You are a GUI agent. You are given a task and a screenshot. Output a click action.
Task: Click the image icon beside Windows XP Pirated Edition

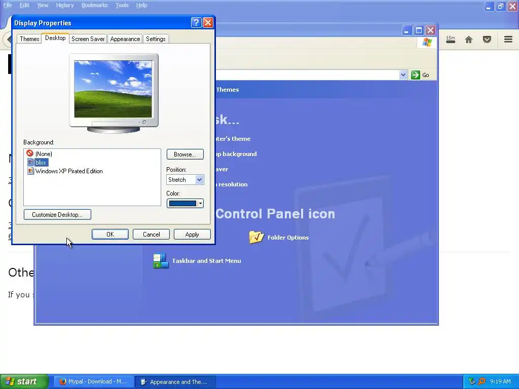pyautogui.click(x=30, y=171)
